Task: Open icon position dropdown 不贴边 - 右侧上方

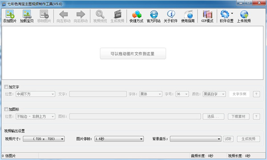Action: click(36, 117)
